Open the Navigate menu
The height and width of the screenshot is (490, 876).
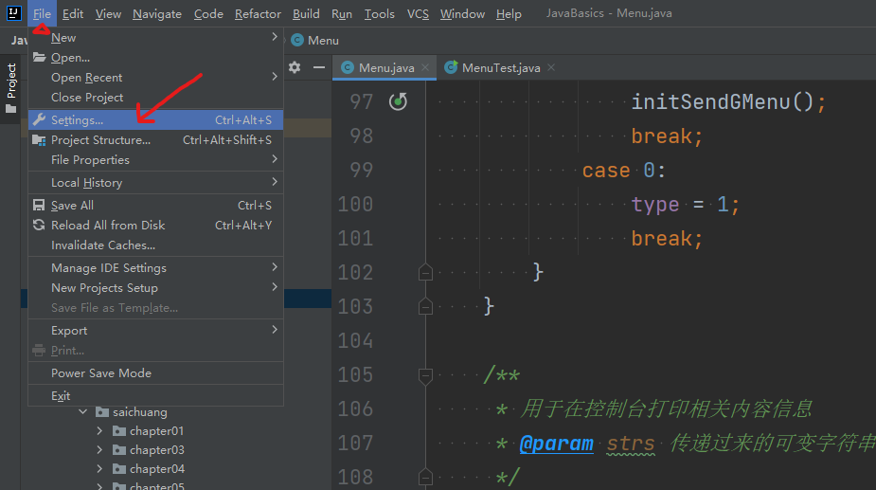tap(157, 13)
